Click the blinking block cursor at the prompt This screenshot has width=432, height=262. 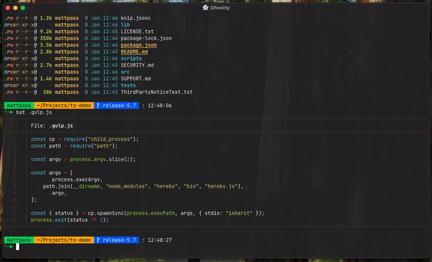coord(18,247)
